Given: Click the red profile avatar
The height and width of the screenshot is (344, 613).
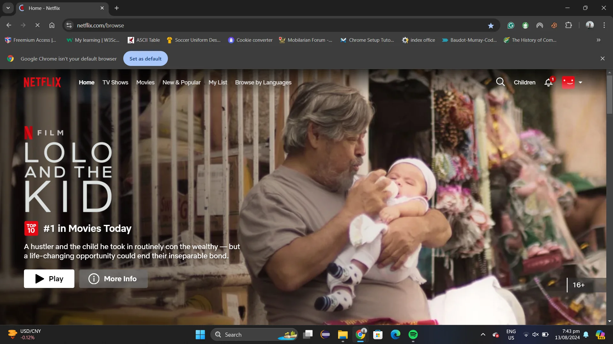Looking at the screenshot, I should pyautogui.click(x=568, y=82).
